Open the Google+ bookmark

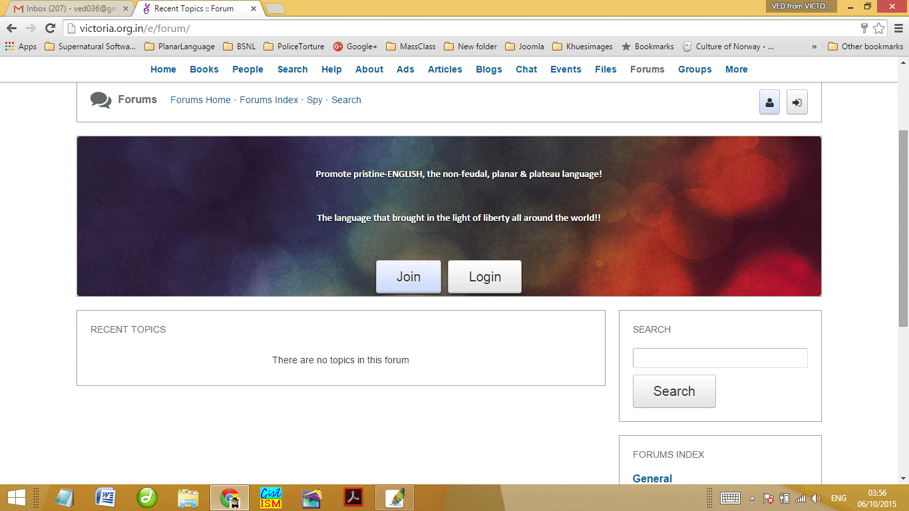pos(355,47)
